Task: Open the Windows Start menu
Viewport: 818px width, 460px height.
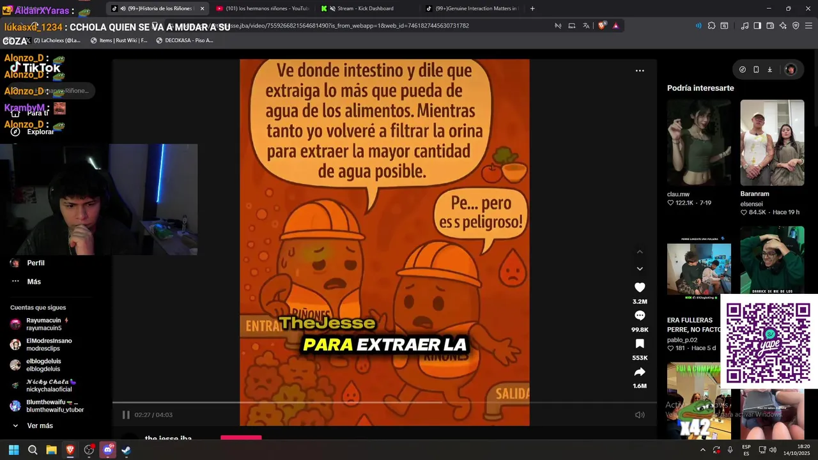Action: [13, 450]
